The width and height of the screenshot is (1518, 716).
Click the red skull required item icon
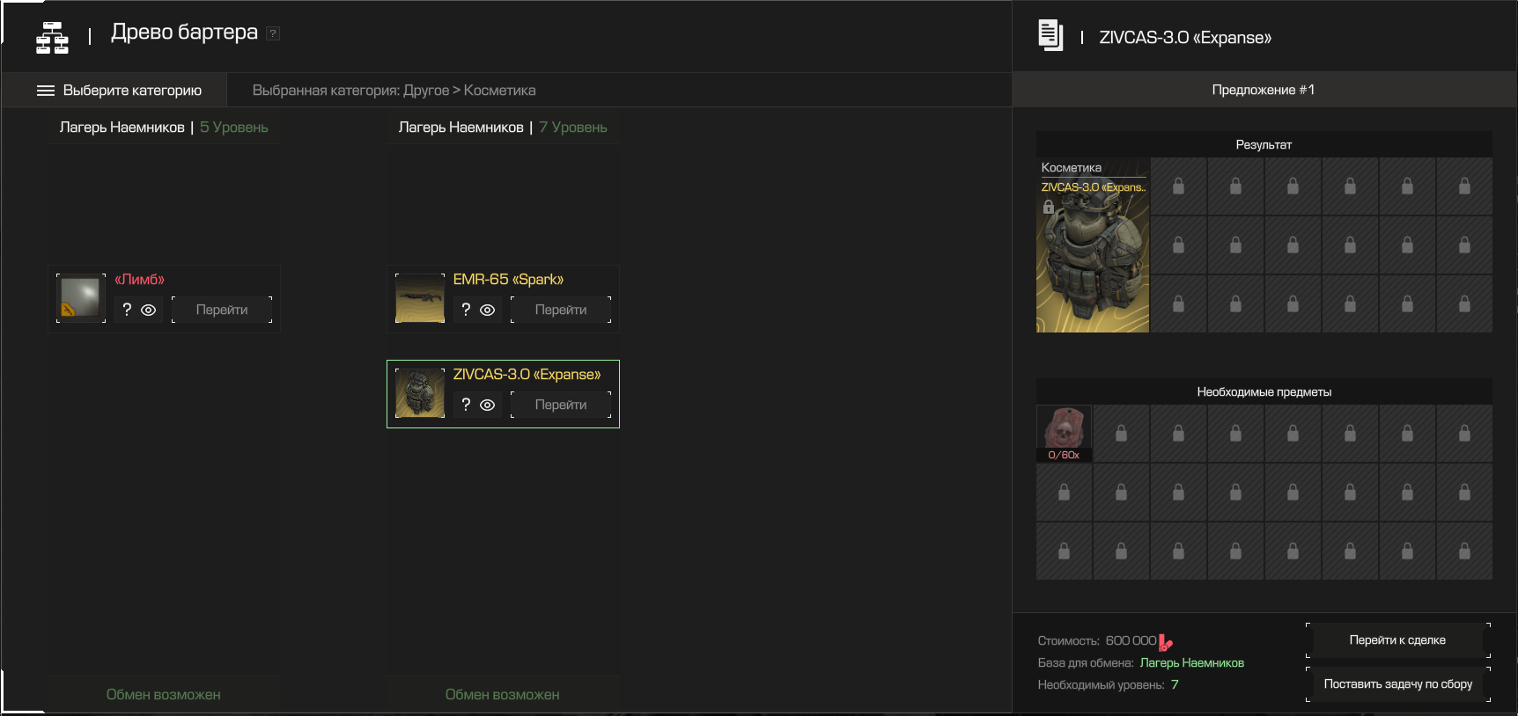[1064, 430]
